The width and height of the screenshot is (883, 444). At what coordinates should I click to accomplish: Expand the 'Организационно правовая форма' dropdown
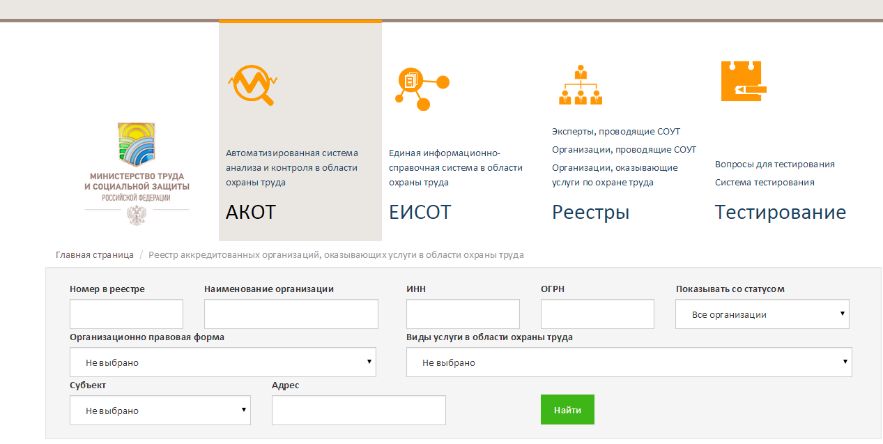[x=222, y=362]
